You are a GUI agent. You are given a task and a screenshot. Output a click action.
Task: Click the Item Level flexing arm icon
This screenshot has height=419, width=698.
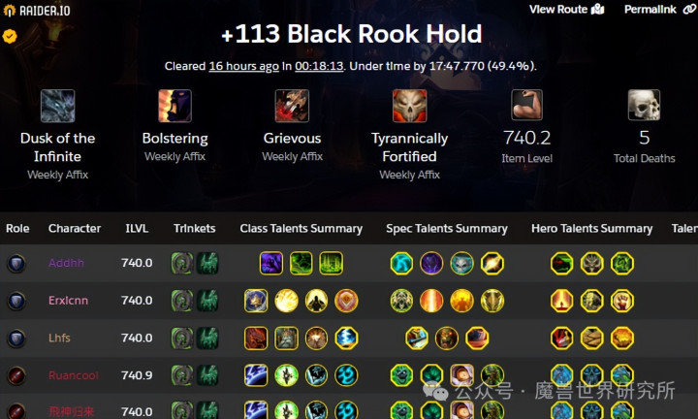pos(526,105)
